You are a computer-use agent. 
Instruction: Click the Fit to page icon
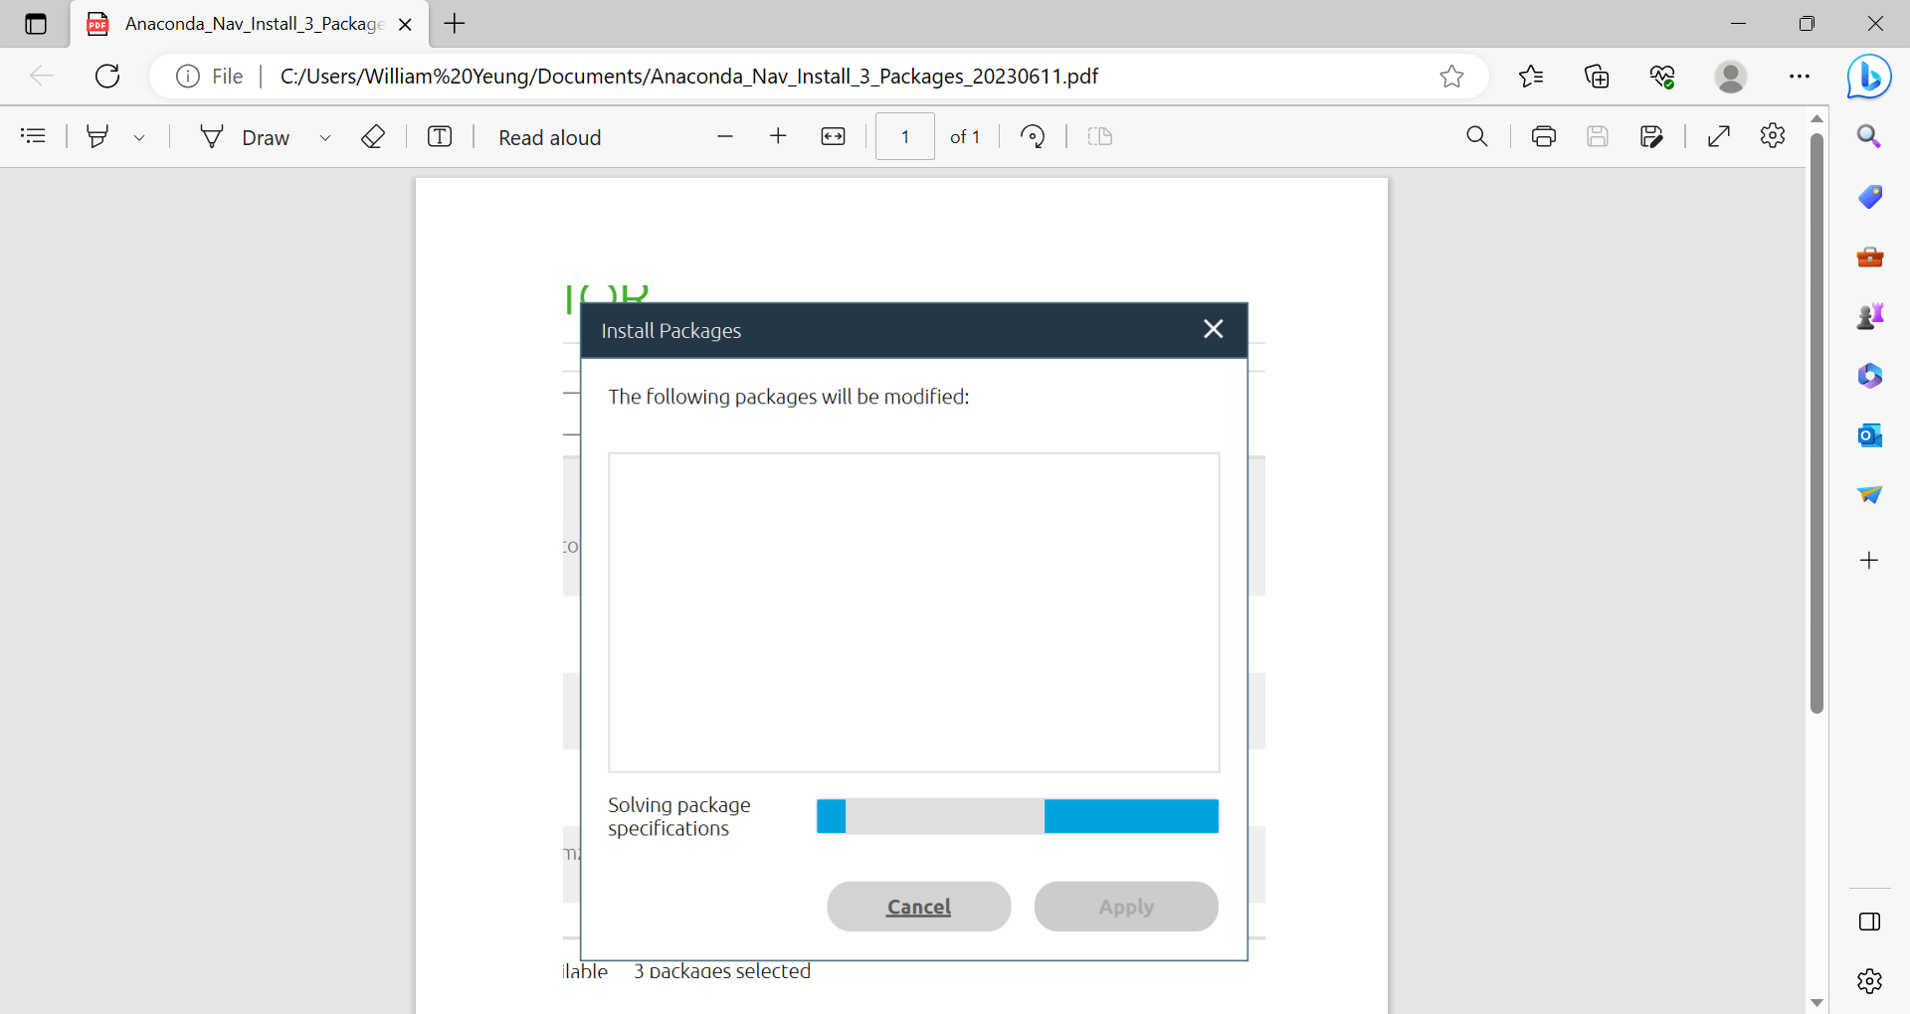point(834,136)
